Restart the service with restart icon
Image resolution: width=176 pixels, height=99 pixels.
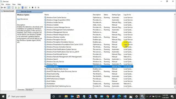(38, 7)
